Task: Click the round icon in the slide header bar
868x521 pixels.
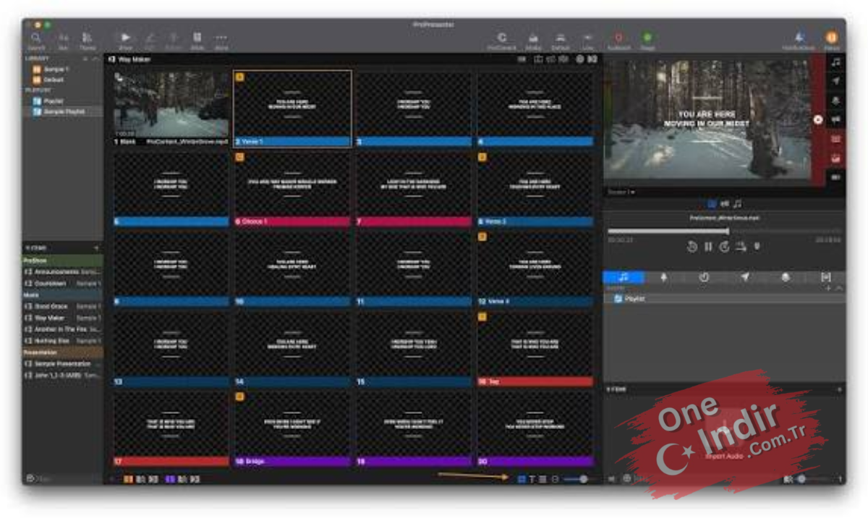Action: (579, 59)
